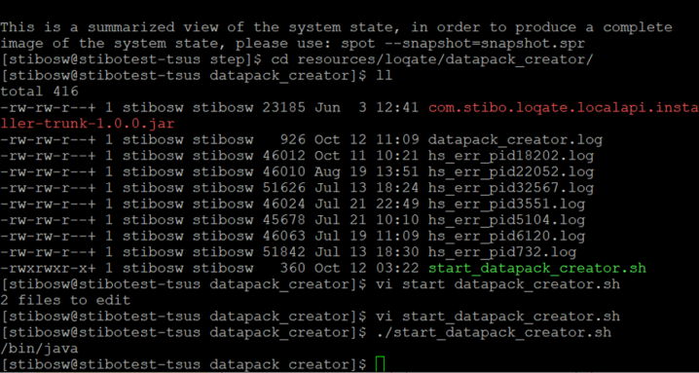Click the 'total 416' line
The image size is (699, 373).
pyautogui.click(x=39, y=92)
